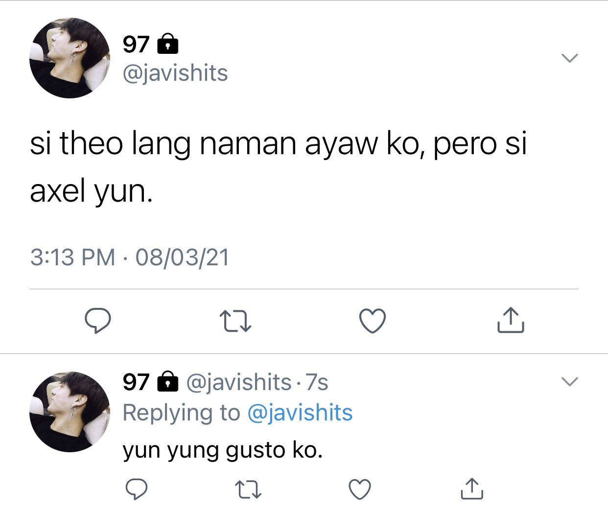Viewport: 608px width, 510px height.
Task: Reply to the main tweet about theo
Action: (x=97, y=321)
